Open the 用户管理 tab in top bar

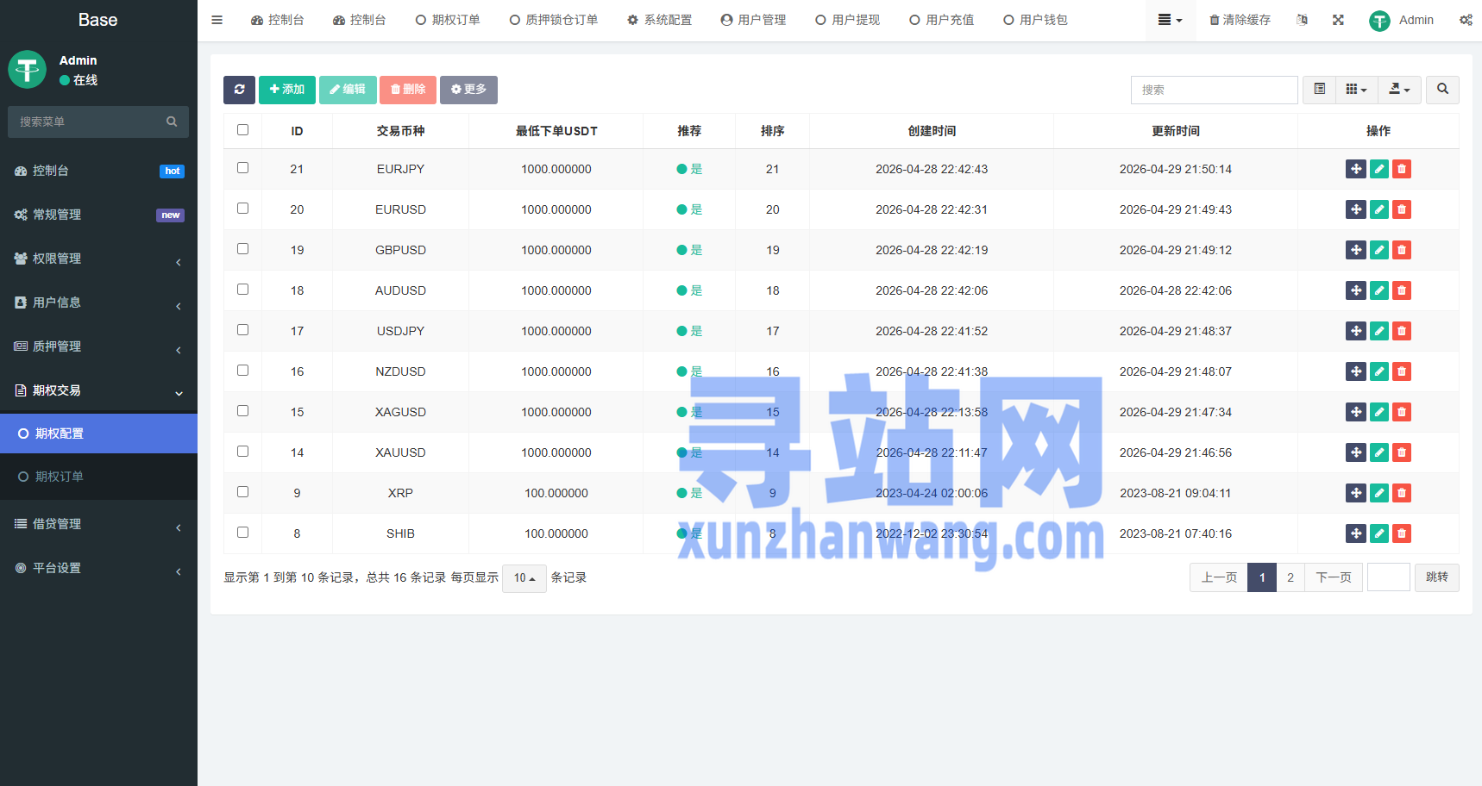click(753, 20)
